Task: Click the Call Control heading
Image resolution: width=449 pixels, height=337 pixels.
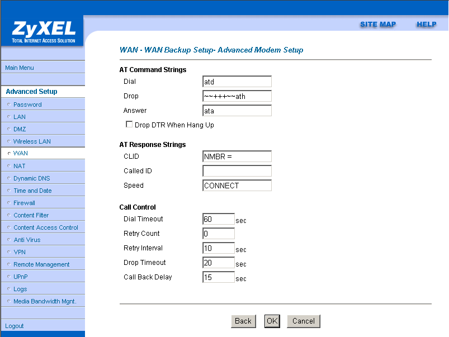Action: [138, 207]
